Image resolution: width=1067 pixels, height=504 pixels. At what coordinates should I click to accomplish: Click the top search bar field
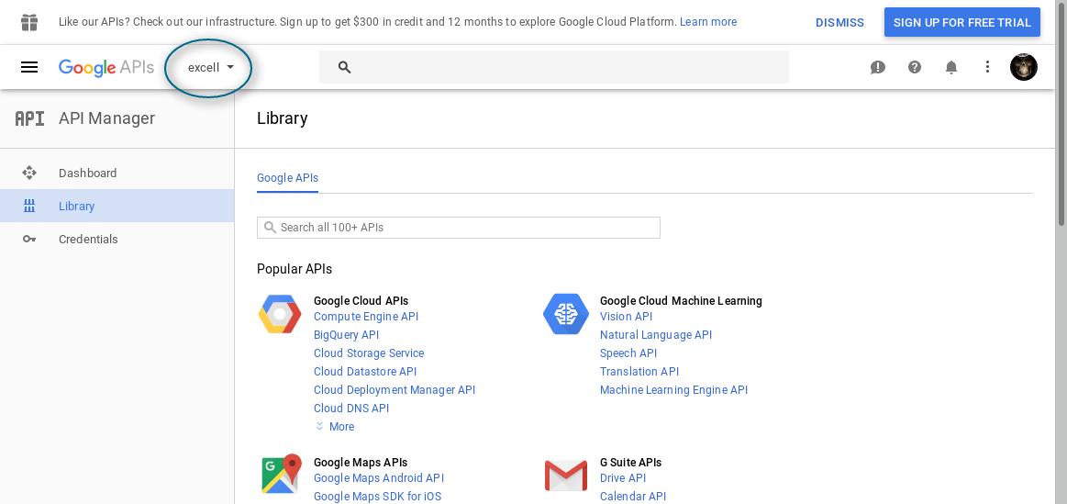pos(554,67)
